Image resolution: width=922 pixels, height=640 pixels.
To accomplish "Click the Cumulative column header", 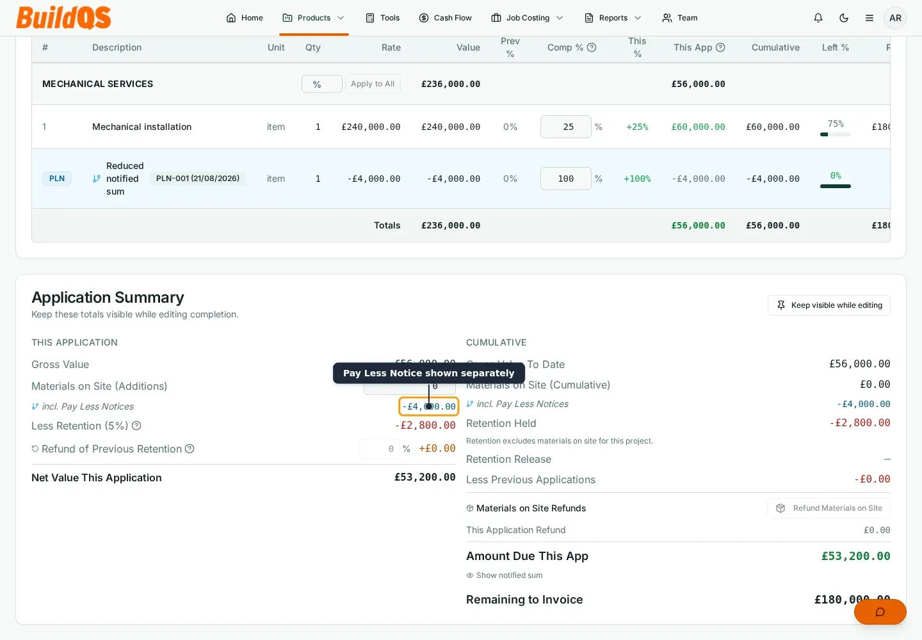I will pyautogui.click(x=775, y=47).
